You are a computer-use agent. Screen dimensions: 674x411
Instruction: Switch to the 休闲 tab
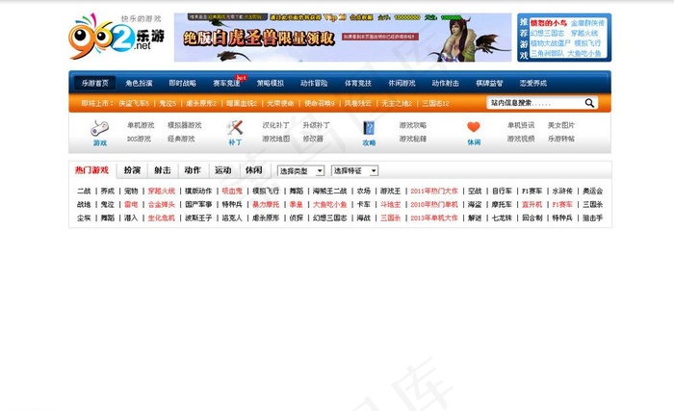(x=253, y=170)
